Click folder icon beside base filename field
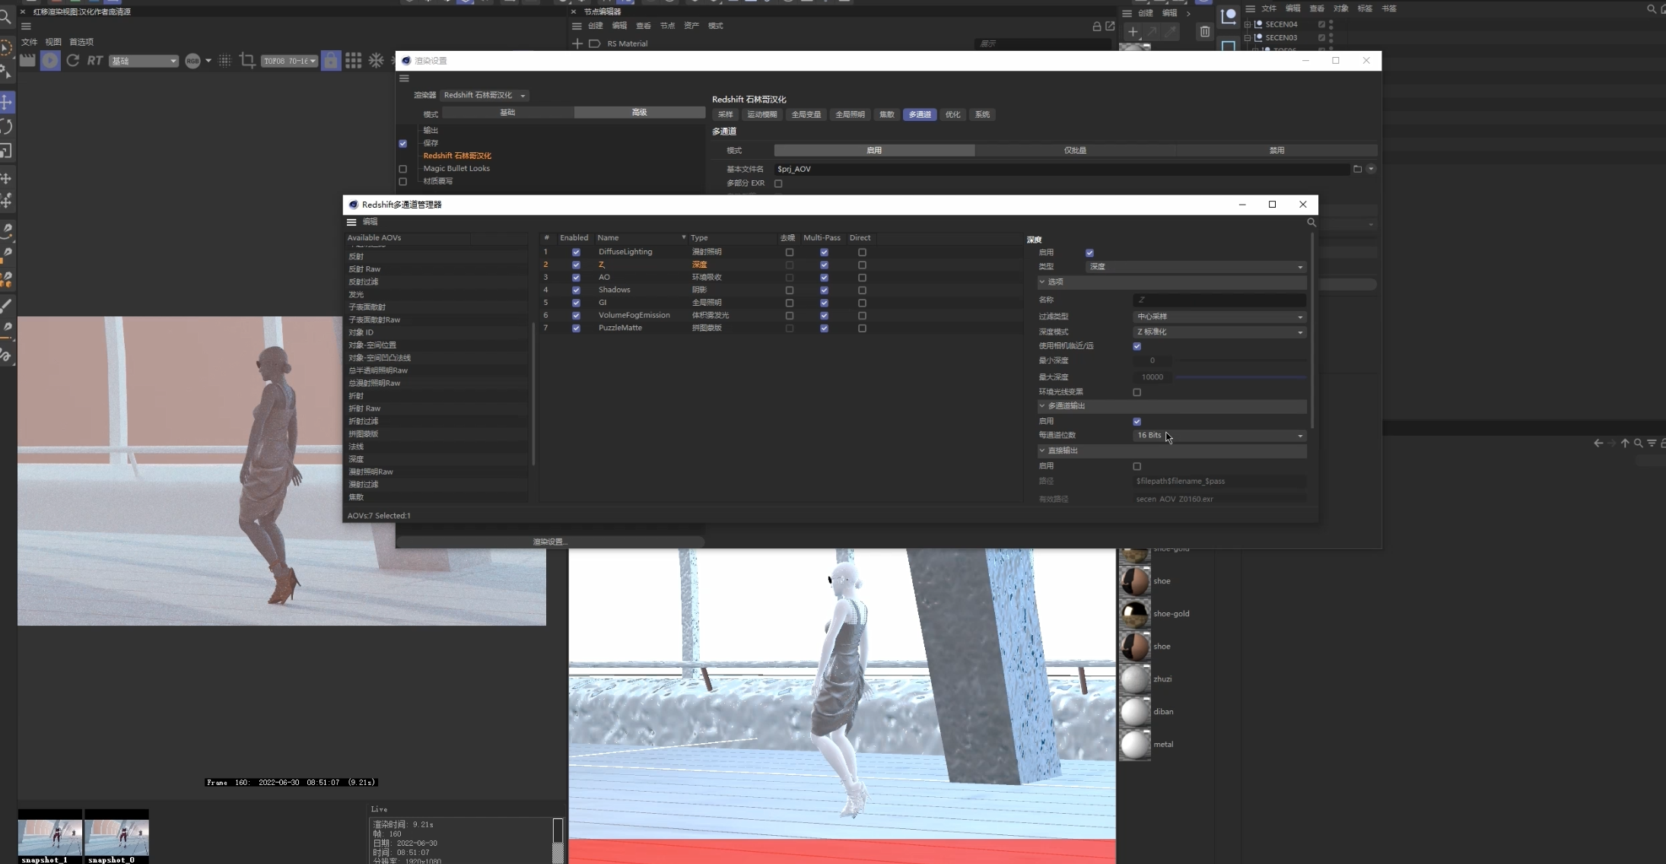Image resolution: width=1666 pixels, height=864 pixels. point(1357,169)
